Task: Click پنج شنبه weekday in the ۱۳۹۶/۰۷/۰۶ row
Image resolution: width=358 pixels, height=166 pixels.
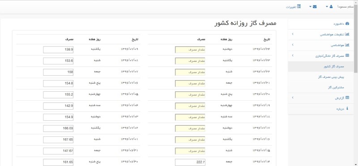Action: pos(95,83)
